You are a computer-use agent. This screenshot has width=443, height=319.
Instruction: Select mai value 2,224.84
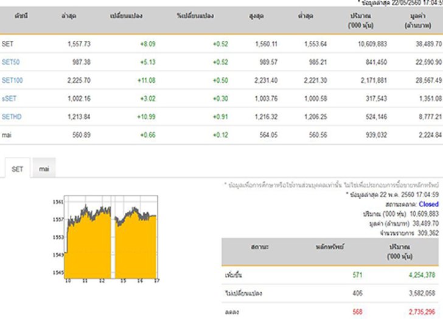click(430, 135)
